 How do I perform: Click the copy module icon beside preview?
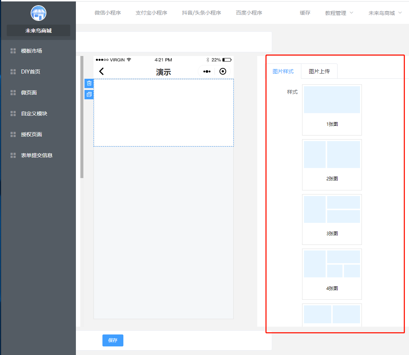coord(89,94)
